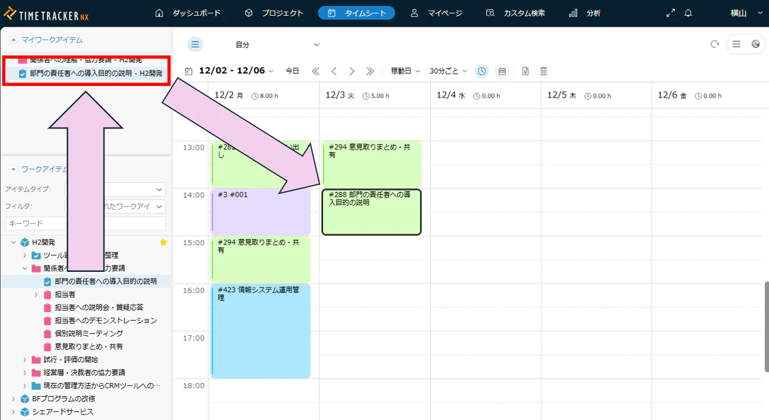Select the #288 部門の責任者への導入目的の説明 entry
The width and height of the screenshot is (769, 420).
372,212
